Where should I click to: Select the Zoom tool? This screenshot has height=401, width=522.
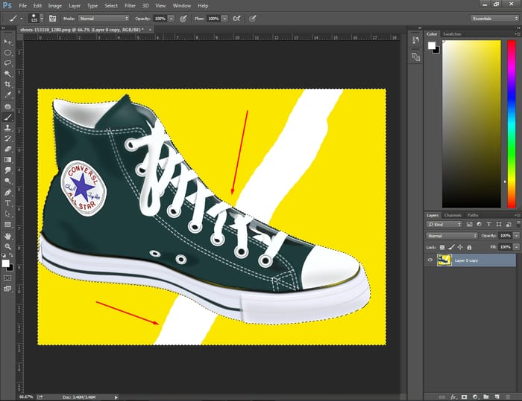tap(7, 247)
